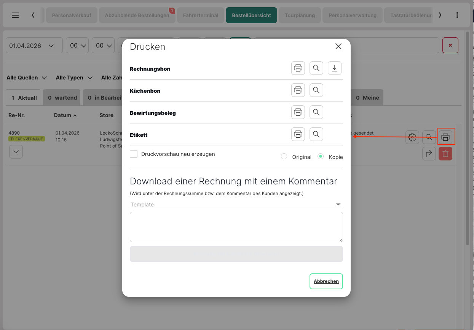Click into the invoice comment text area

pos(236,227)
